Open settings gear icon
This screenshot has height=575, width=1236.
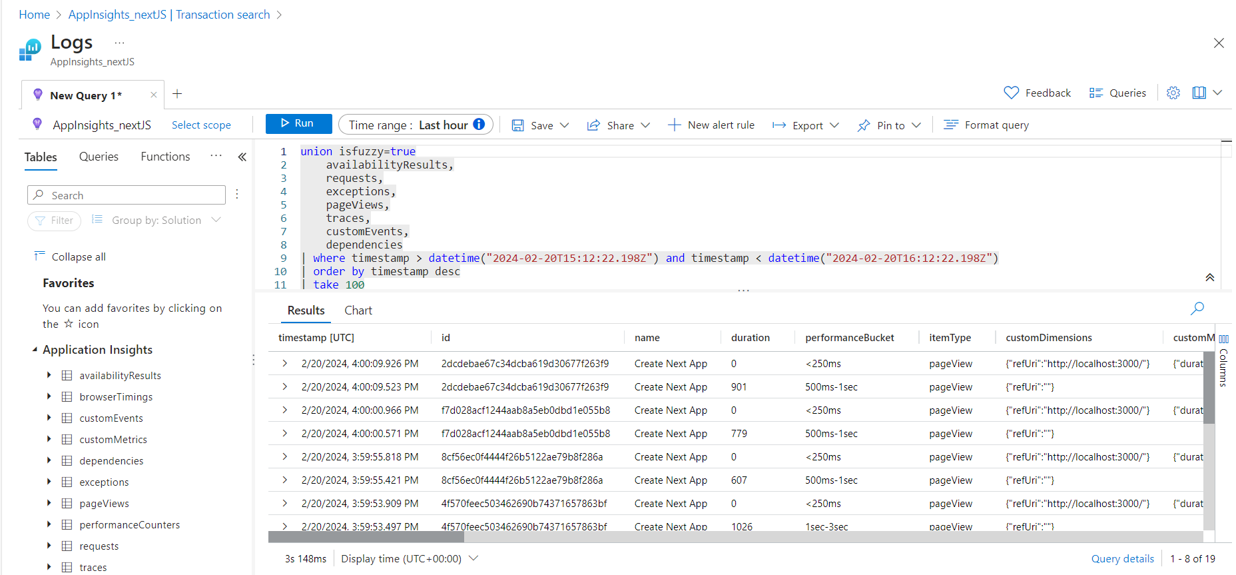[1173, 93]
